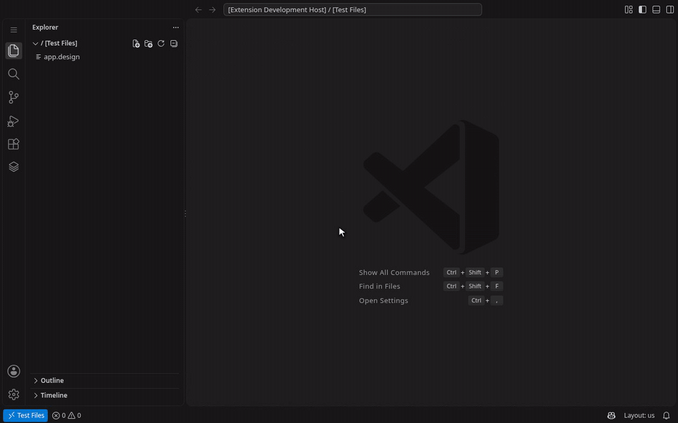Toggle the primary side bar
This screenshot has width=678, height=423.
(x=643, y=9)
